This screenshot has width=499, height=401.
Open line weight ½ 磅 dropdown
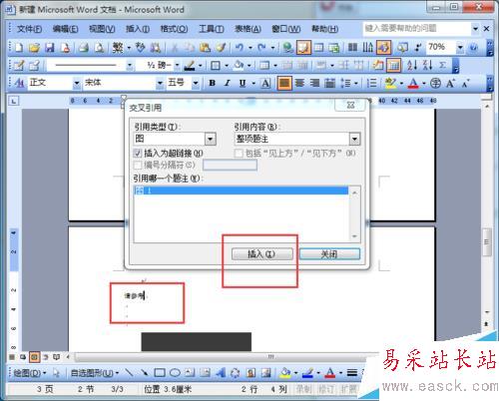(178, 65)
